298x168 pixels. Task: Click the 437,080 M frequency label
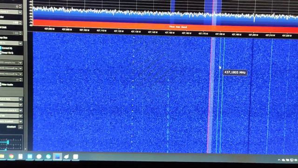click(x=49, y=29)
